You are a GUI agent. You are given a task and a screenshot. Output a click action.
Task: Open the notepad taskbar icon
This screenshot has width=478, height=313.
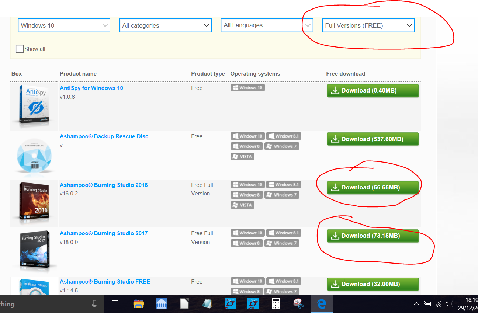point(207,304)
